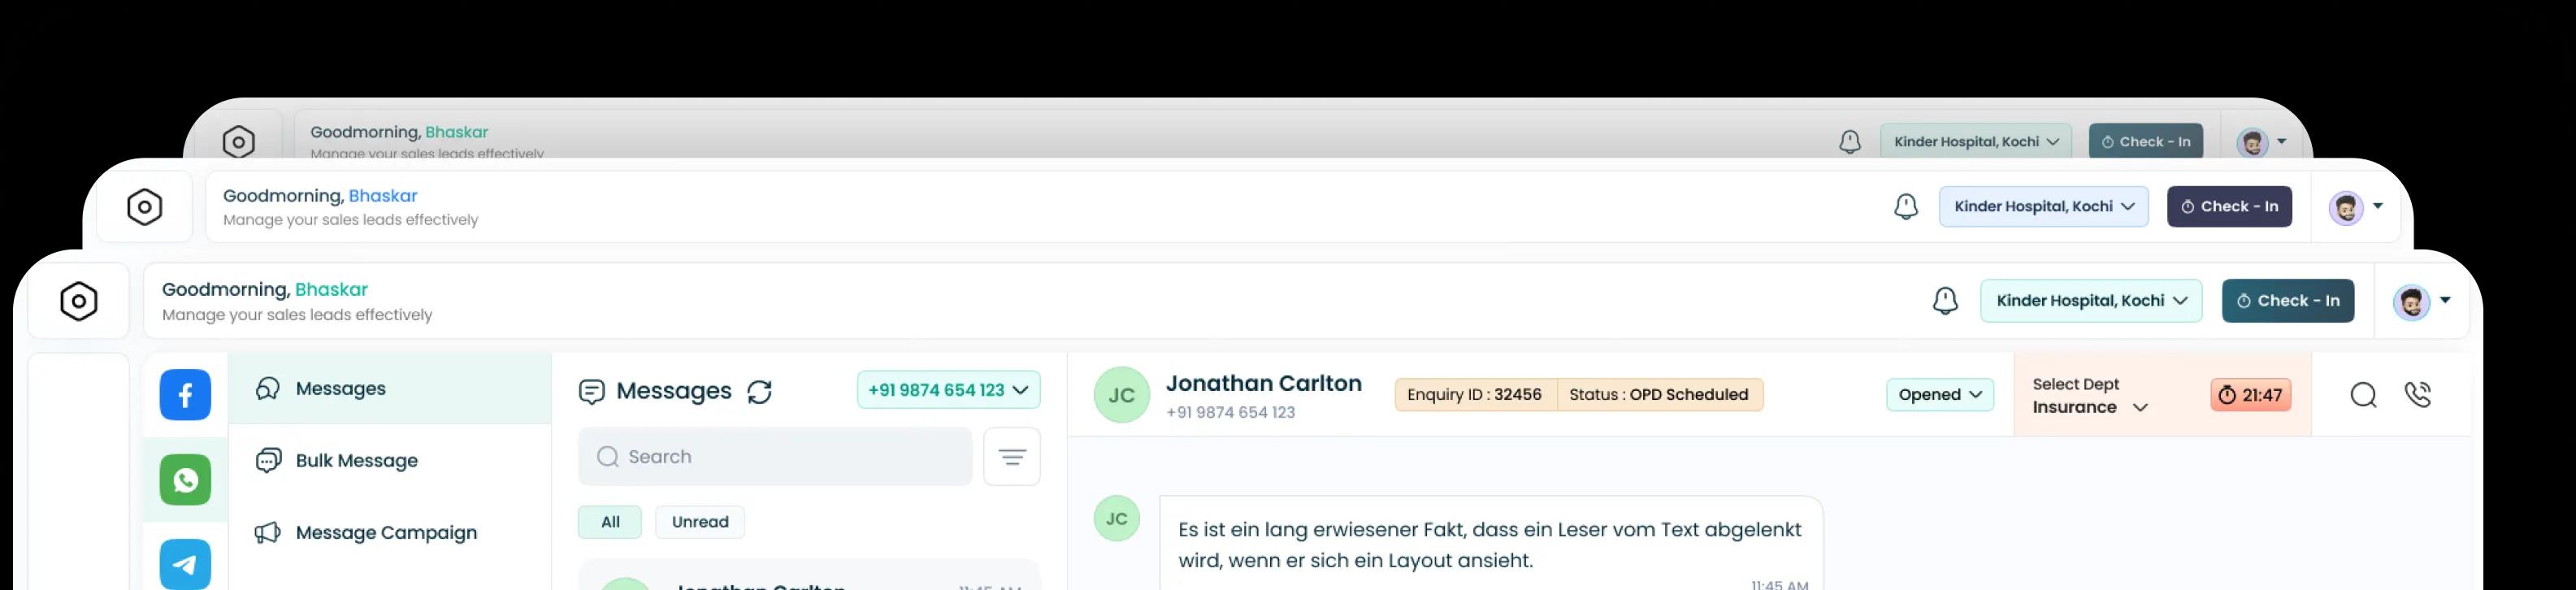Click Check - In button in back window
2576x590 pixels.
(x=2145, y=142)
